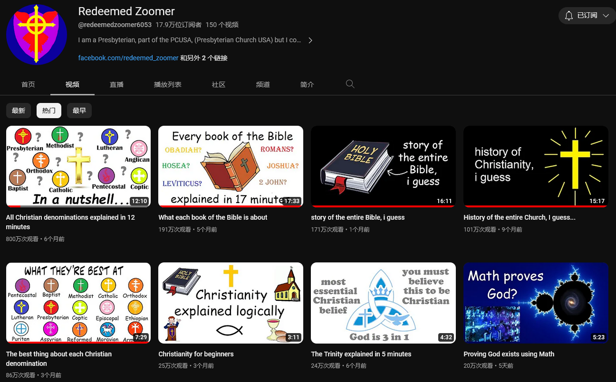Expand the subscription dropdown chevron
The width and height of the screenshot is (616, 382).
coord(606,16)
